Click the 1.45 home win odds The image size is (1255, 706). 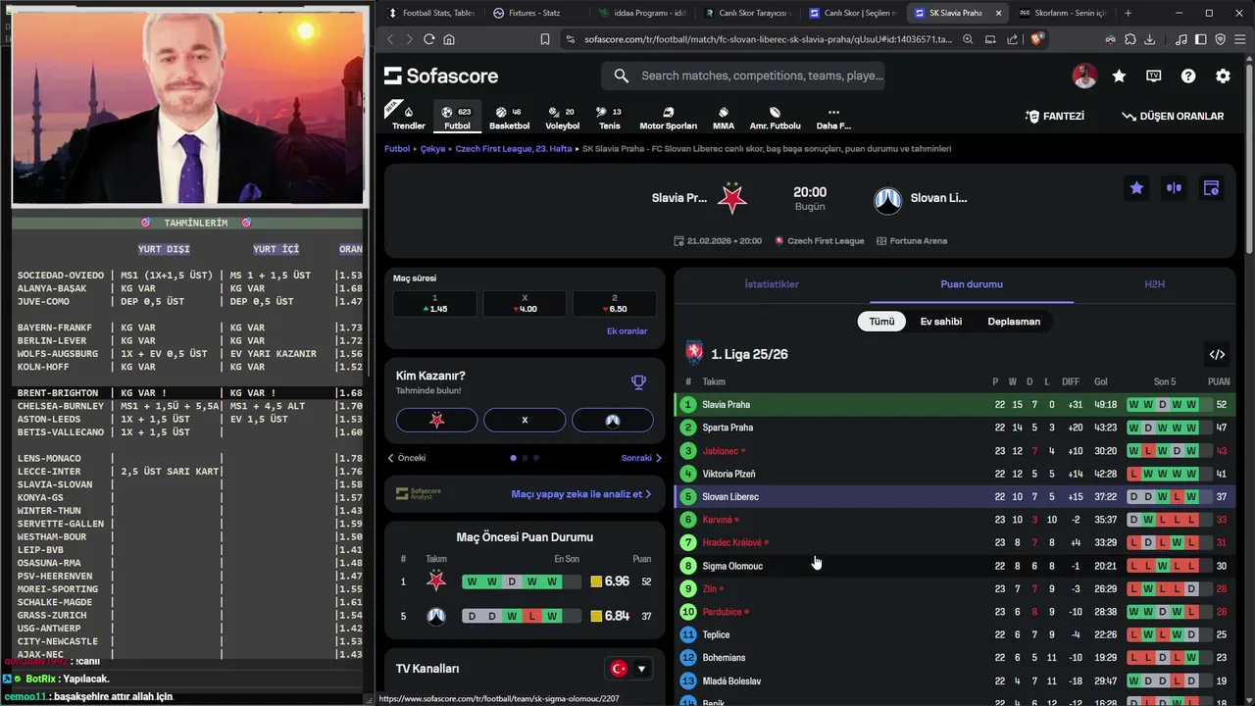[x=435, y=304]
